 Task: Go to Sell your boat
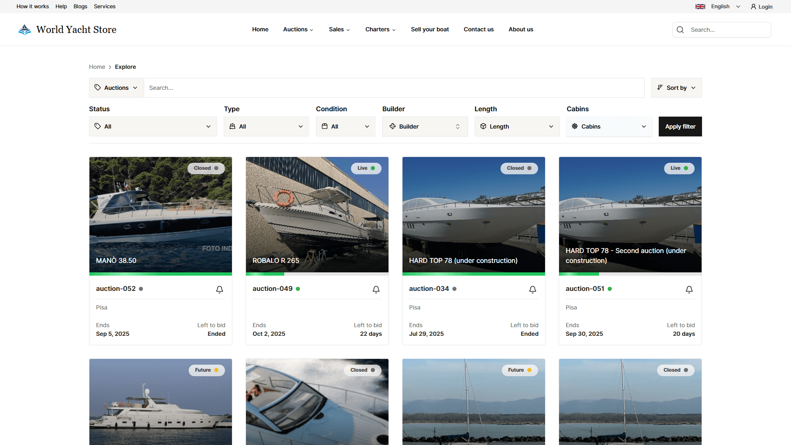click(430, 29)
